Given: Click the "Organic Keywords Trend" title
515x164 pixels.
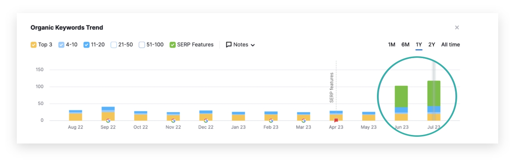Looking at the screenshot, I should coord(67,28).
